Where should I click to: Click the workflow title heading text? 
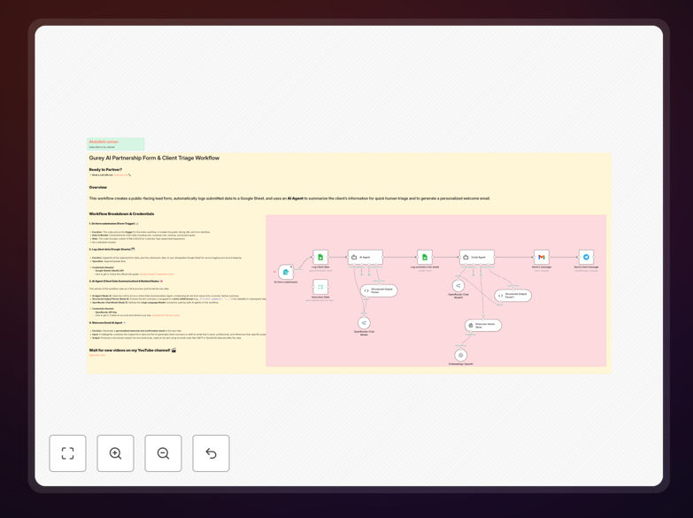click(154, 158)
